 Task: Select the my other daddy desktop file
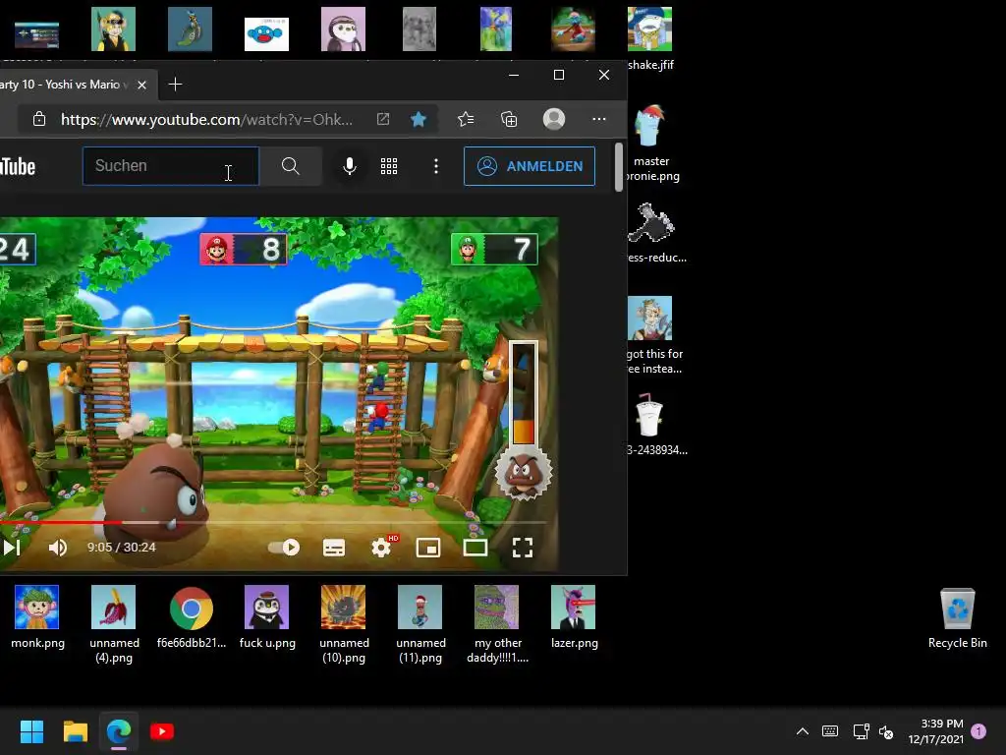497,624
